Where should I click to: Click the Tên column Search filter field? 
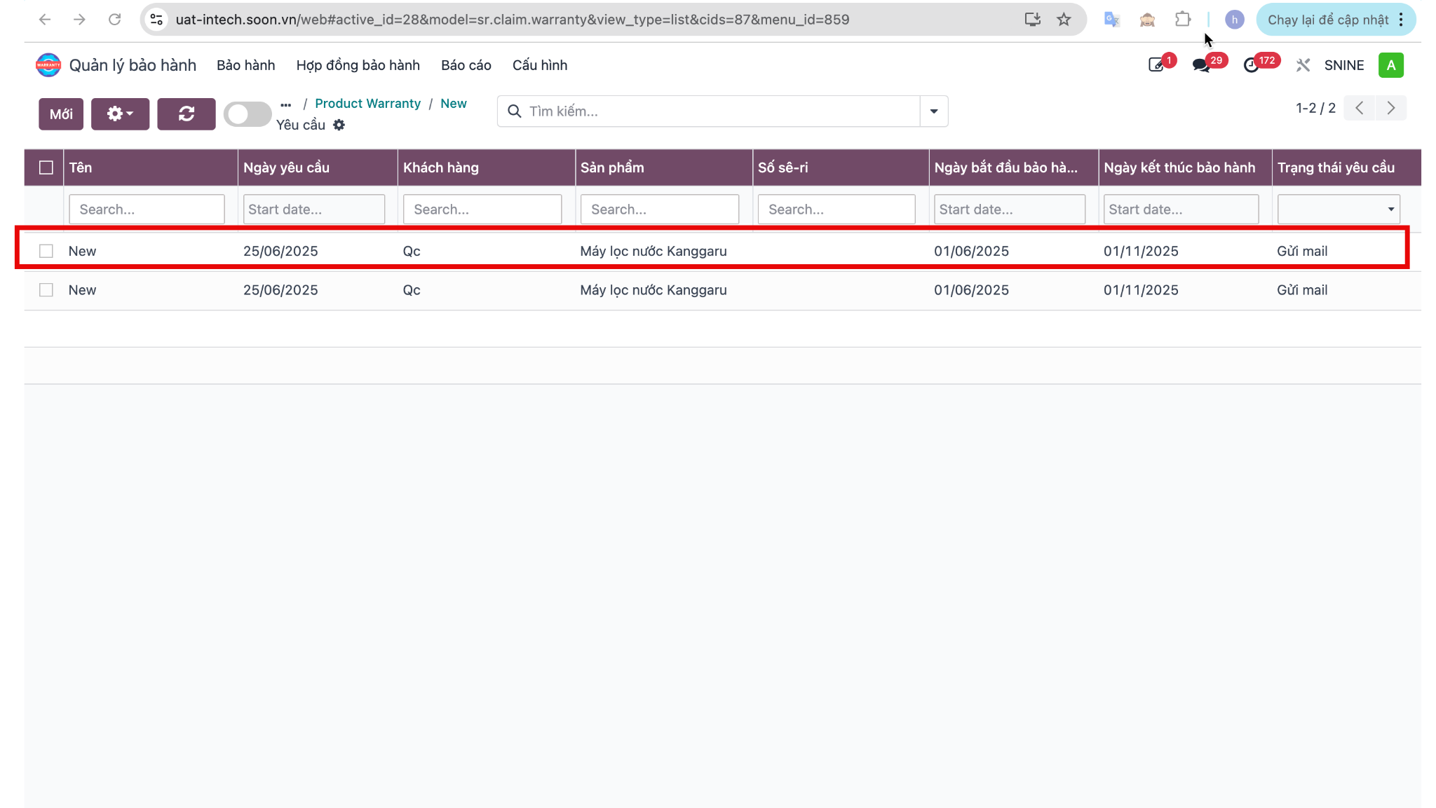(x=147, y=209)
